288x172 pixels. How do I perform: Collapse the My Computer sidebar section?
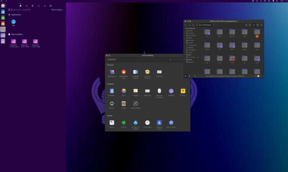185,28
